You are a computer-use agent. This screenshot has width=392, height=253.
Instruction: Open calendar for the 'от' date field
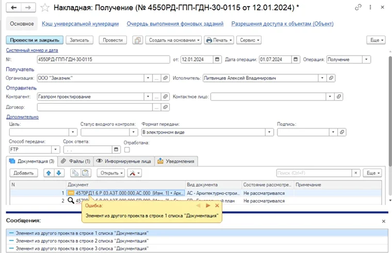(217, 60)
